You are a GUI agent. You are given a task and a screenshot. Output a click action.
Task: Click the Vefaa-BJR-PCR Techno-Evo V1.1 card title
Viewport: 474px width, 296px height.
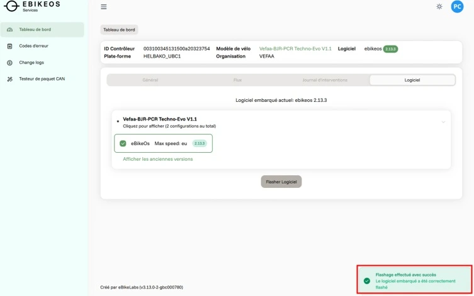pyautogui.click(x=160, y=119)
